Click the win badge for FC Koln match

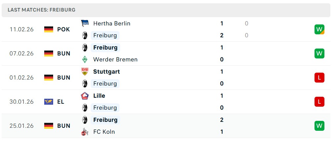click(x=319, y=126)
